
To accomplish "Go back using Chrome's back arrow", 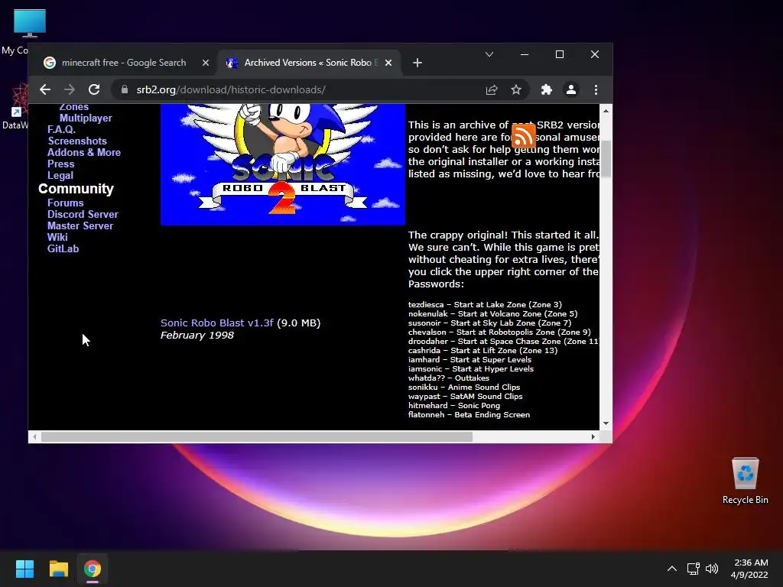I will point(45,90).
